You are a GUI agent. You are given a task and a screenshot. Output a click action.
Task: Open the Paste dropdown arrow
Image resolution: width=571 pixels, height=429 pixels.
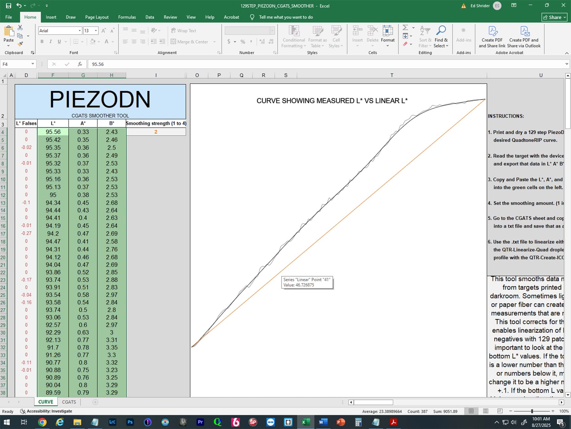point(9,46)
